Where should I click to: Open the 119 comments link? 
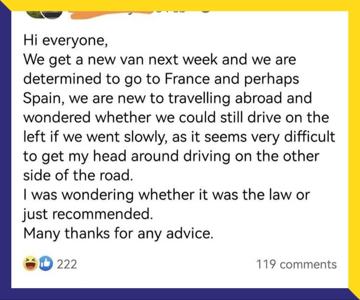click(296, 264)
